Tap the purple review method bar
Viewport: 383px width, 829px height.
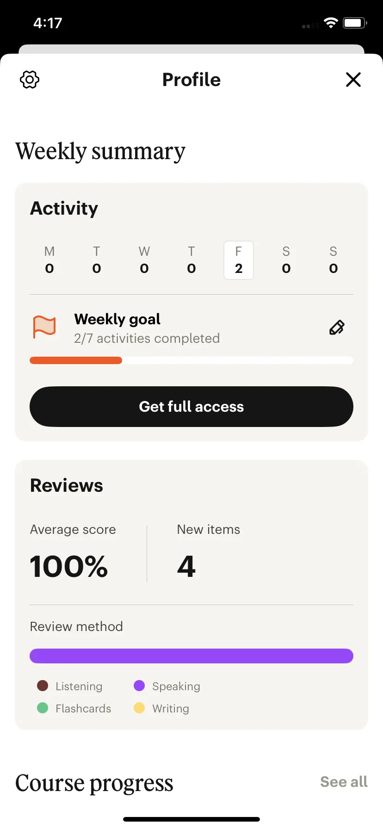point(191,656)
